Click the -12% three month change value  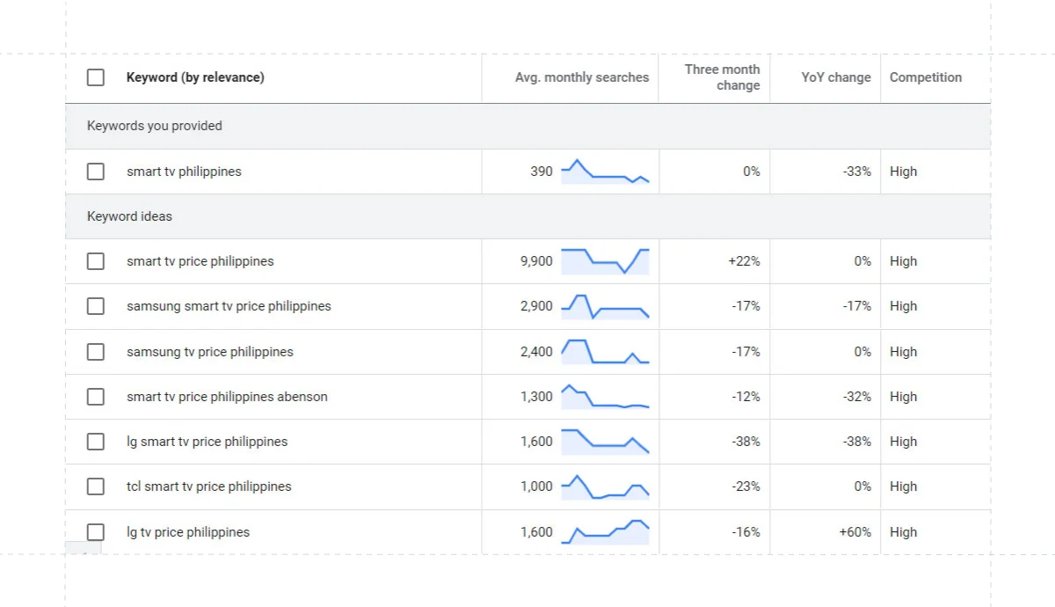click(746, 397)
